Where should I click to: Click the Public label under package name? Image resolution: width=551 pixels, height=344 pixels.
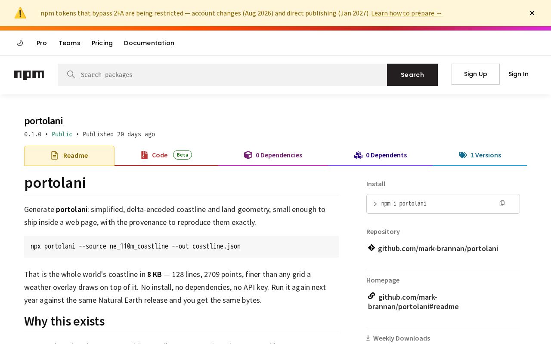point(62,134)
